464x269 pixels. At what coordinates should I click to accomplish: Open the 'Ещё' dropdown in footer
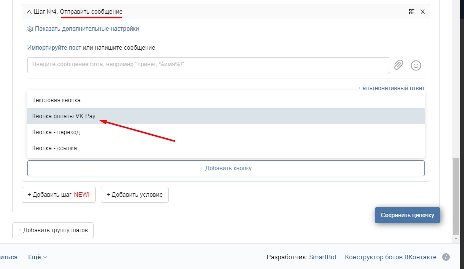[x=37, y=257]
